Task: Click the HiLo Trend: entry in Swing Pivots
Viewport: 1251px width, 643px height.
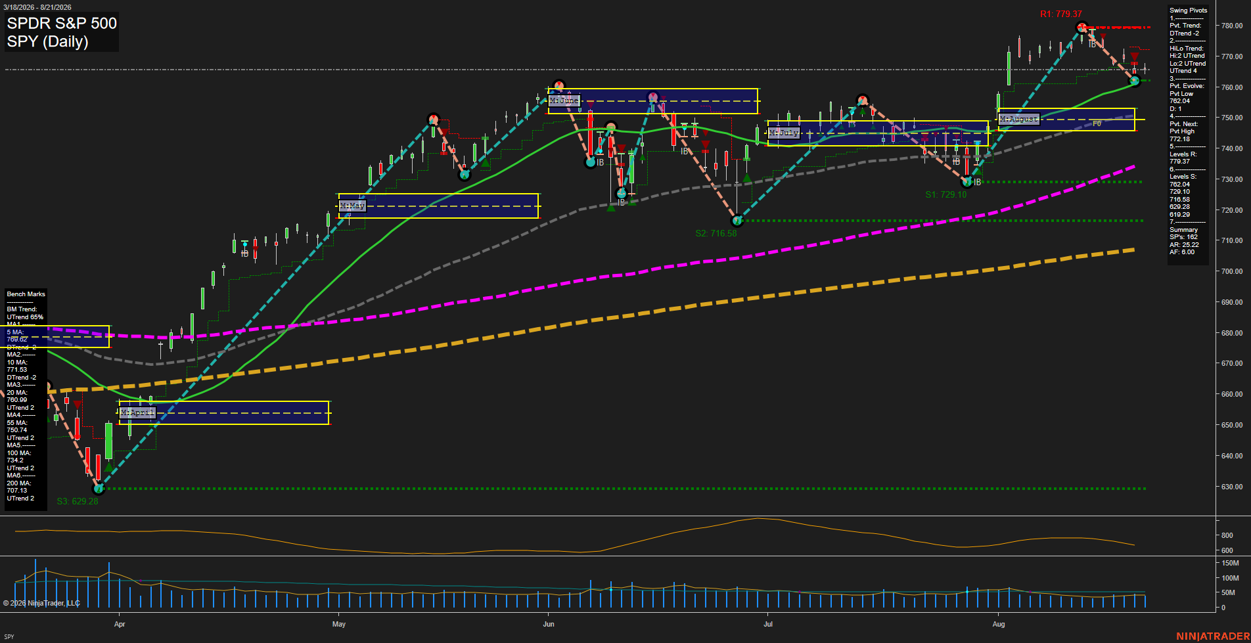Action: 1187,49
